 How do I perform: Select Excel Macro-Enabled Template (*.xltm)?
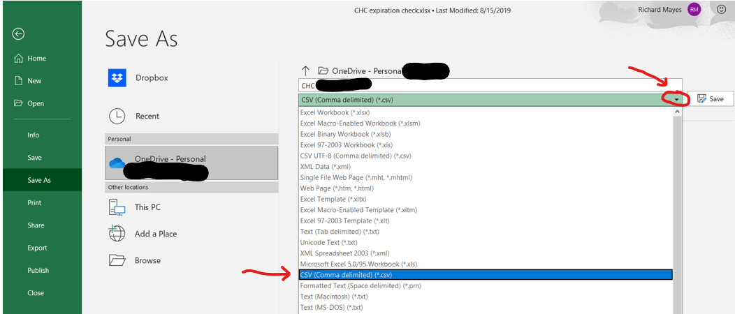click(486, 210)
